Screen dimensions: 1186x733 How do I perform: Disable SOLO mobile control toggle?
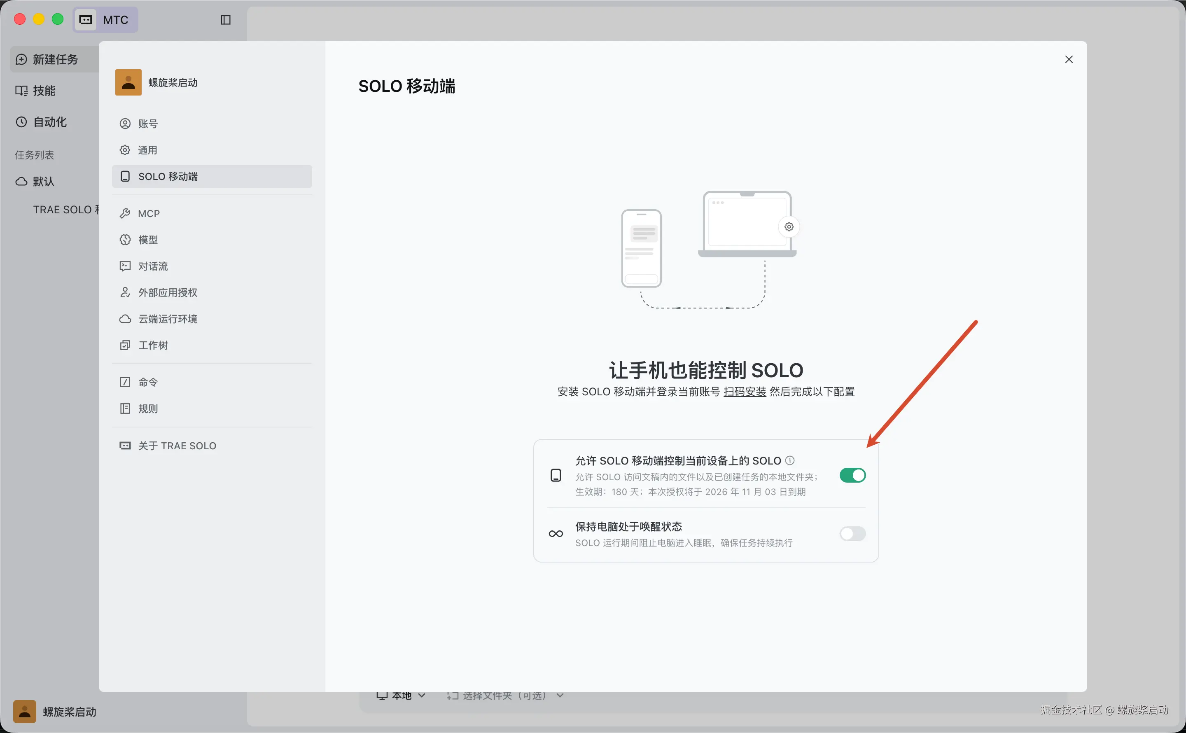[852, 475]
